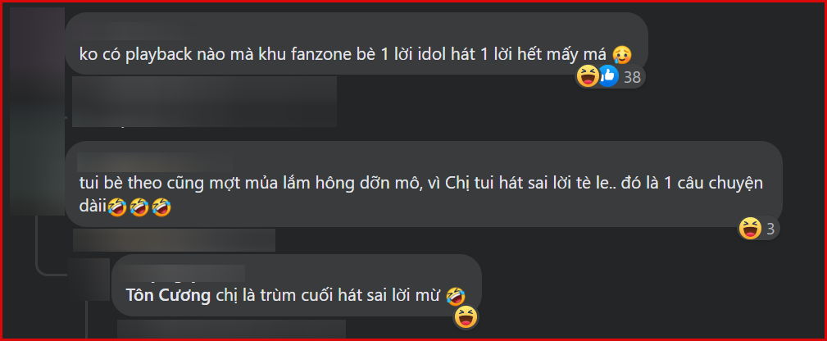Open the reaction count 38 list

point(632,78)
